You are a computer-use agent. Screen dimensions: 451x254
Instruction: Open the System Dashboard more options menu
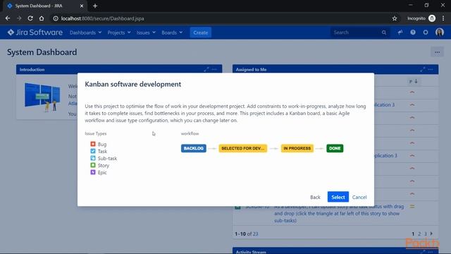tap(437, 52)
